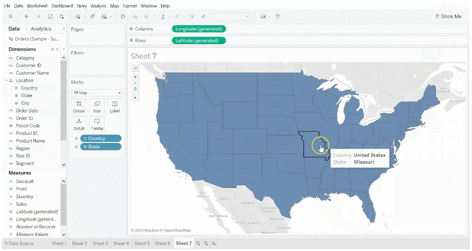Click the new worksheet tab icon

(198, 243)
